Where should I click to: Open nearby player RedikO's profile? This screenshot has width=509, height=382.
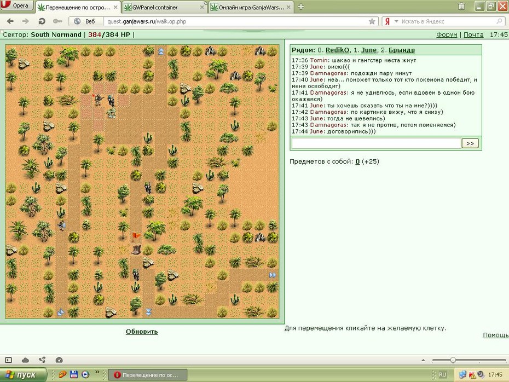pyautogui.click(x=337, y=50)
